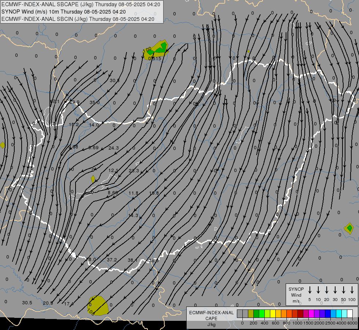Pick the white swatch ending at 6000

tap(349, 313)
